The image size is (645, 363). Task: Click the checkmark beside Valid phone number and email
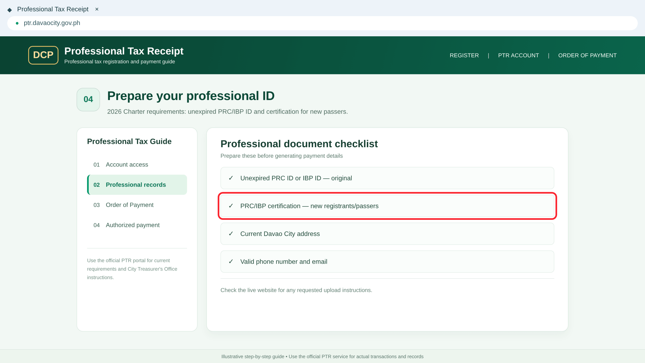(x=231, y=261)
